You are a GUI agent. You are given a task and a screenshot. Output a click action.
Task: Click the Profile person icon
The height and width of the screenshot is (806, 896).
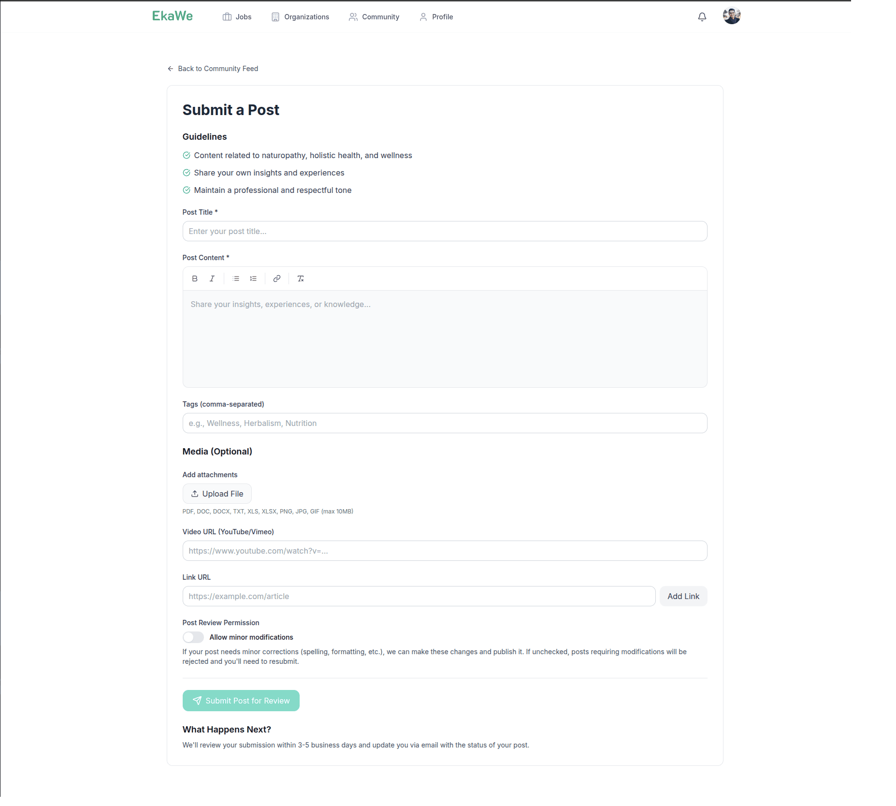(423, 16)
